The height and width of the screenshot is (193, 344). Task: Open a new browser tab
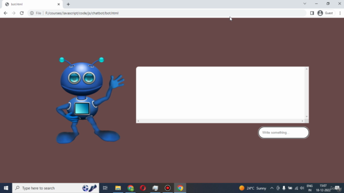coord(68,4)
